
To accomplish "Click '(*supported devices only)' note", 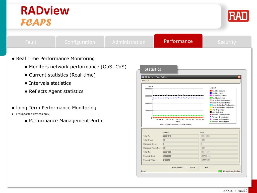I will click(33, 114).
